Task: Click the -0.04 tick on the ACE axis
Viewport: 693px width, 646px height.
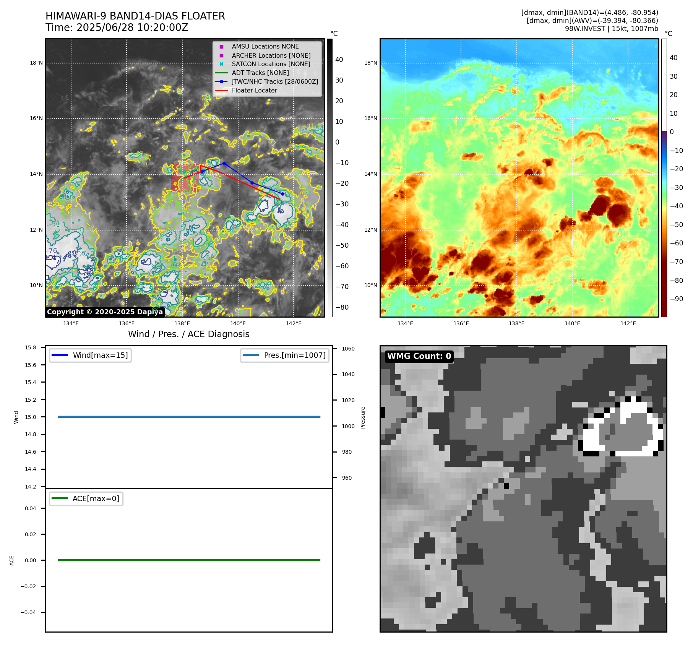Action: coord(28,612)
